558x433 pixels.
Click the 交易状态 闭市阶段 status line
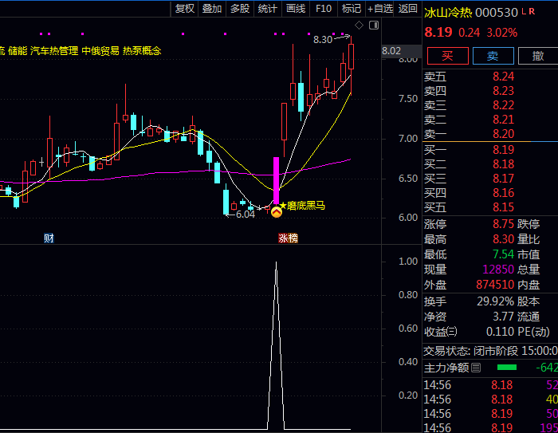tap(490, 351)
